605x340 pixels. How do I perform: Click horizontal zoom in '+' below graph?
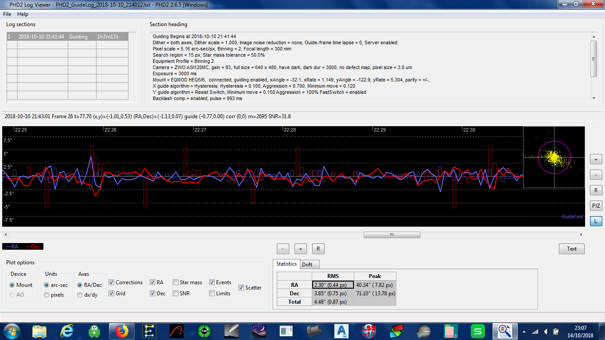click(301, 249)
